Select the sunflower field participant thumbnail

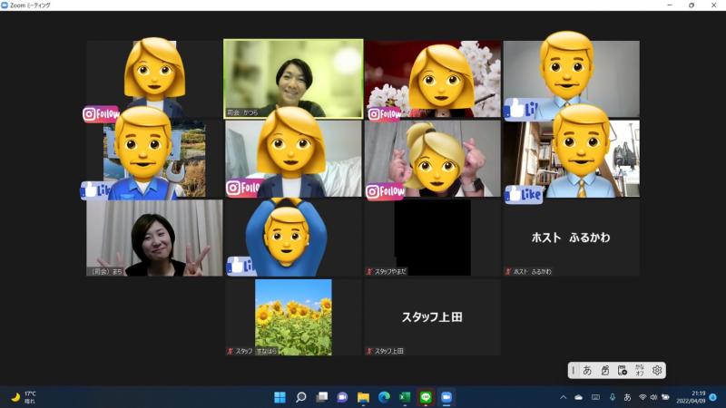pos(293,316)
